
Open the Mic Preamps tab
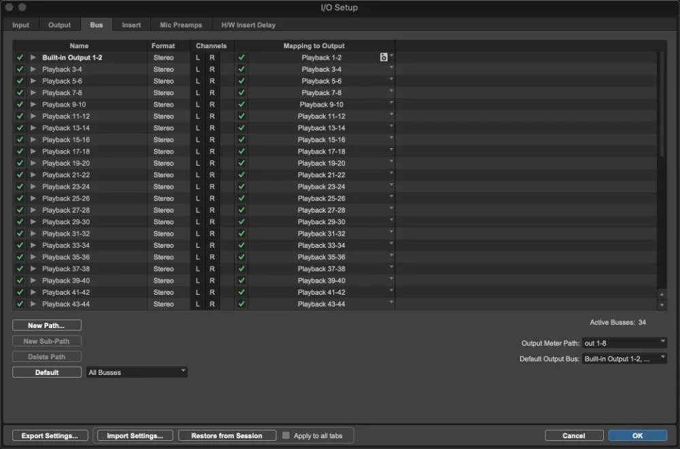[x=180, y=24]
